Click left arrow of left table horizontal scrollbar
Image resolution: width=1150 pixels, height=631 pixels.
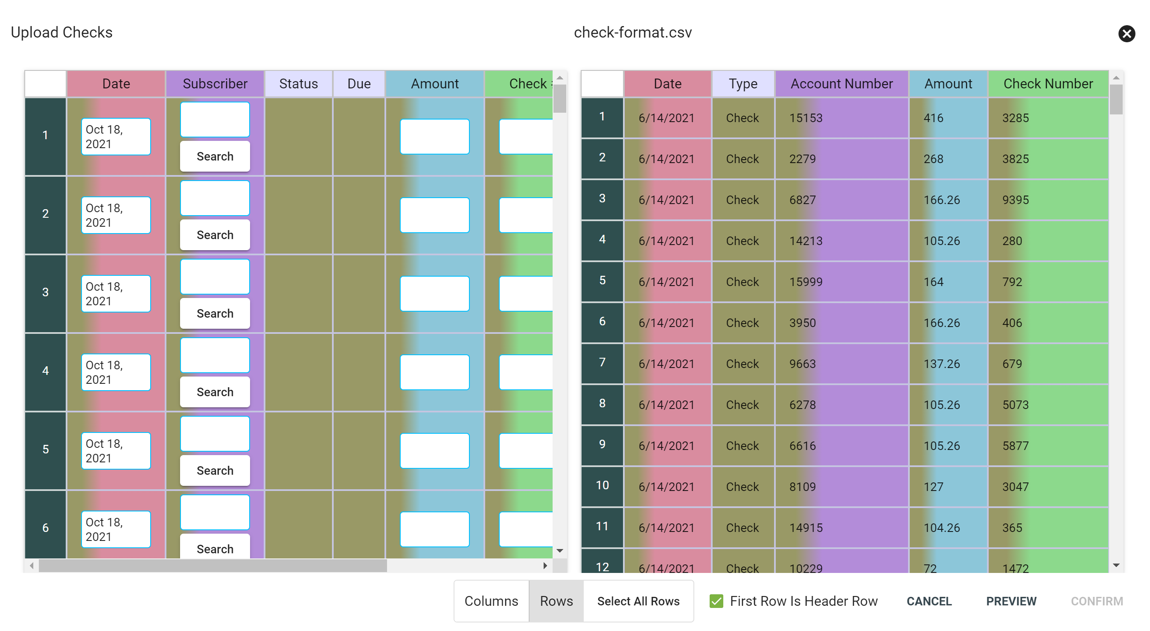click(31, 566)
